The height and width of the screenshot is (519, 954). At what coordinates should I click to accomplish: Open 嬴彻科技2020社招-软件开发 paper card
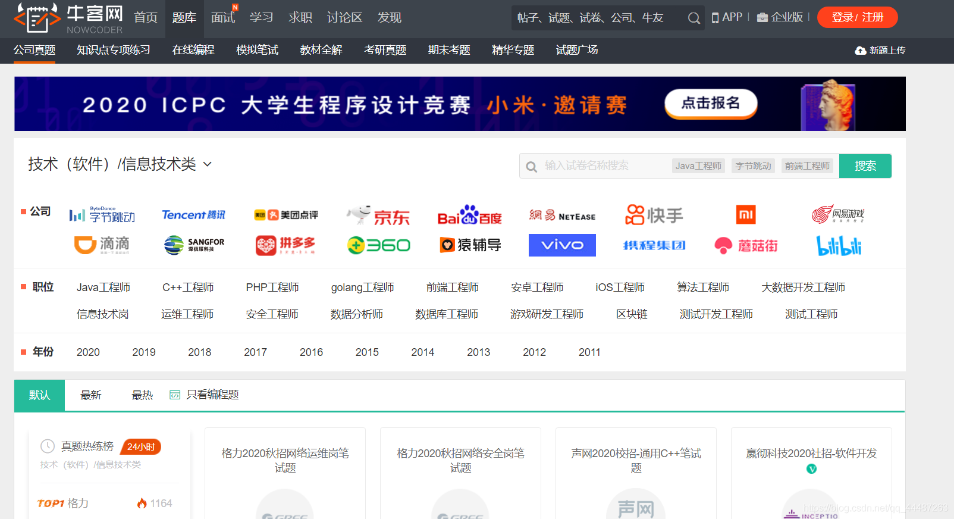(x=811, y=473)
